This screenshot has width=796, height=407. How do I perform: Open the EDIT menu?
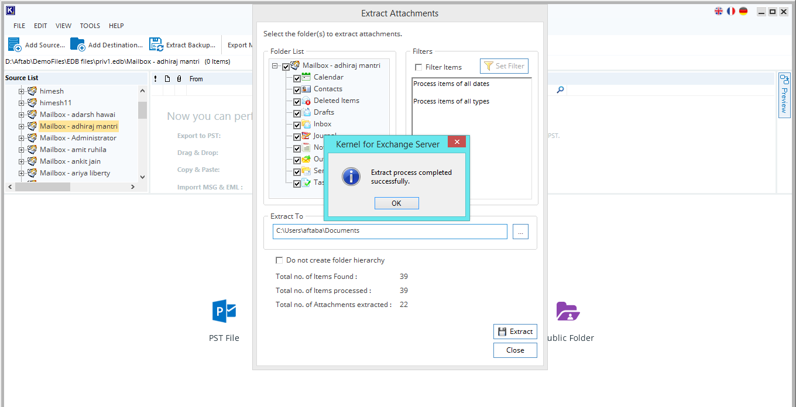click(40, 26)
